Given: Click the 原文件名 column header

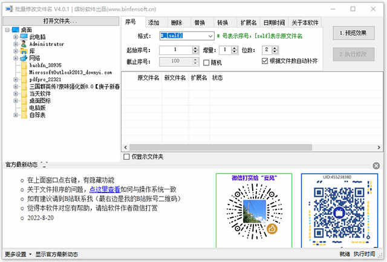Looking at the screenshot, I should pyautogui.click(x=148, y=78).
